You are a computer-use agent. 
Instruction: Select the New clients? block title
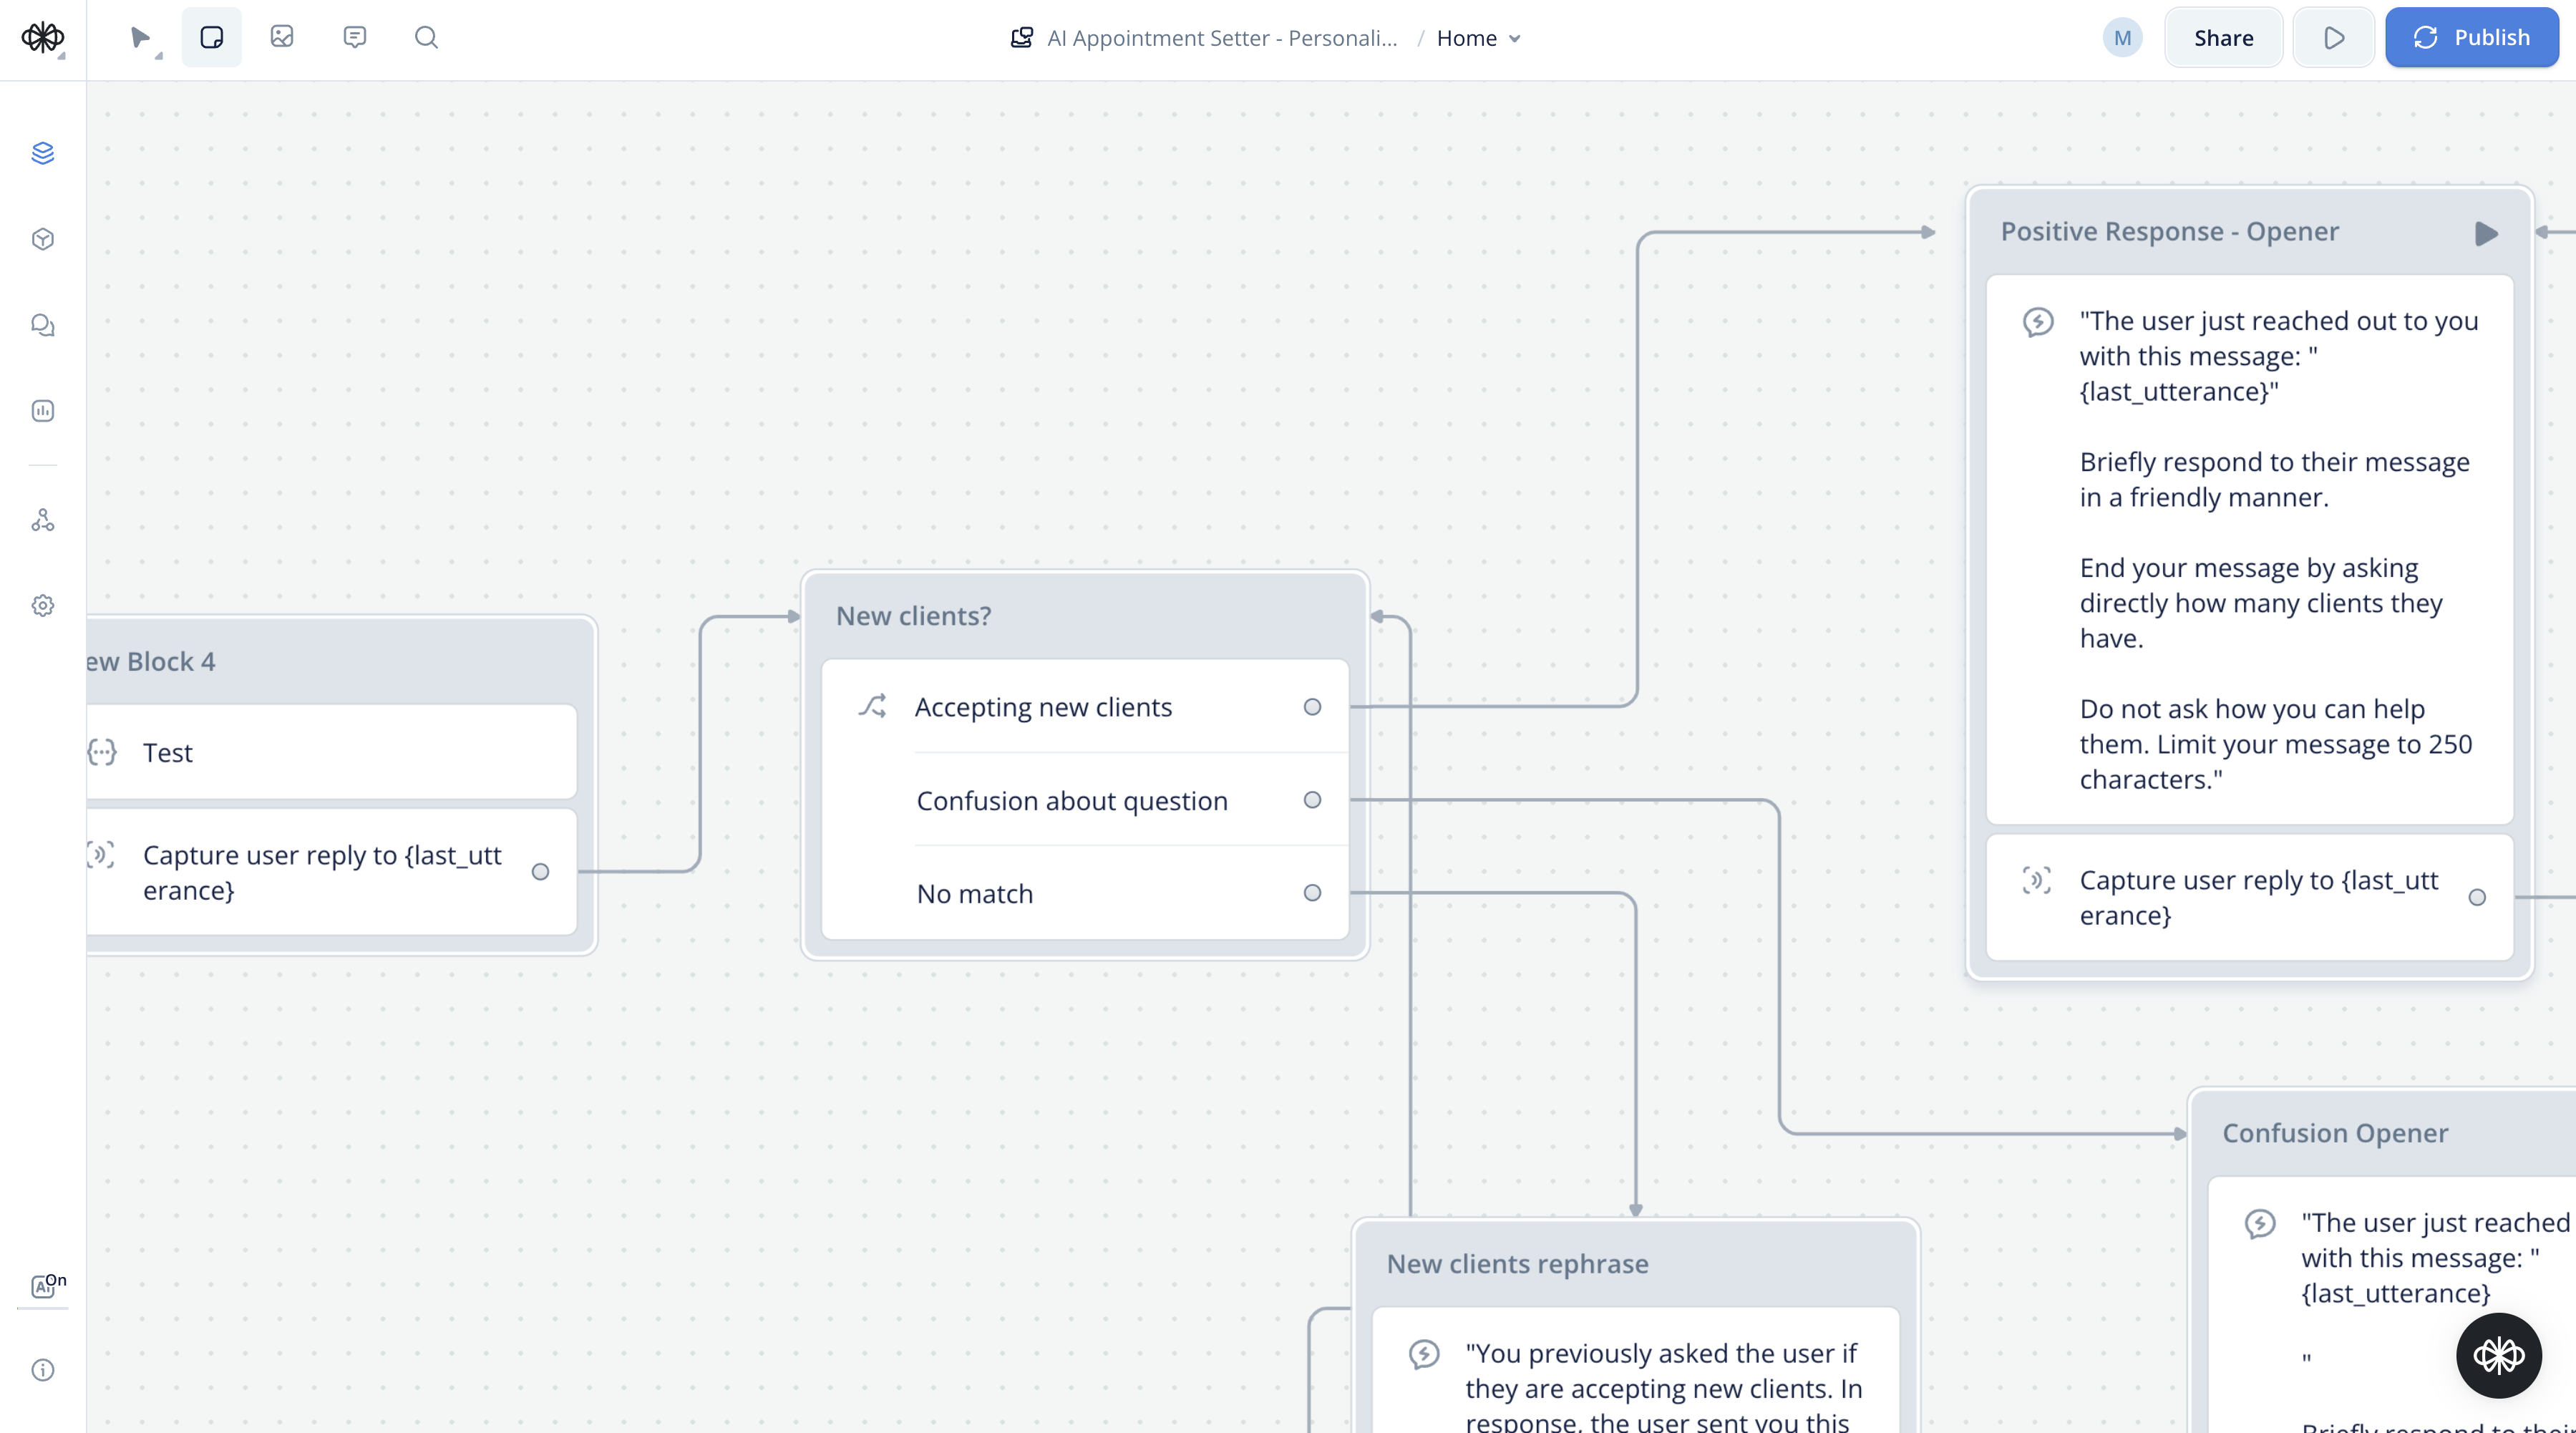[913, 616]
